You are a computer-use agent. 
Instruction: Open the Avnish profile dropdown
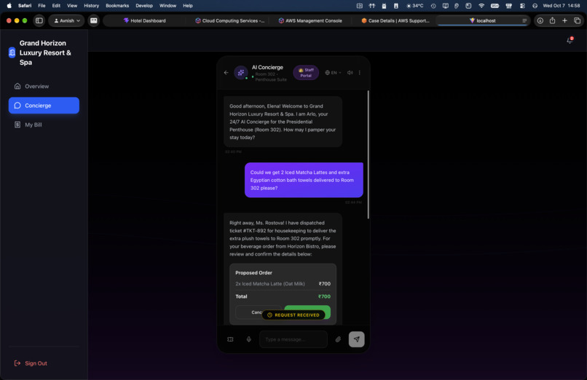(66, 20)
